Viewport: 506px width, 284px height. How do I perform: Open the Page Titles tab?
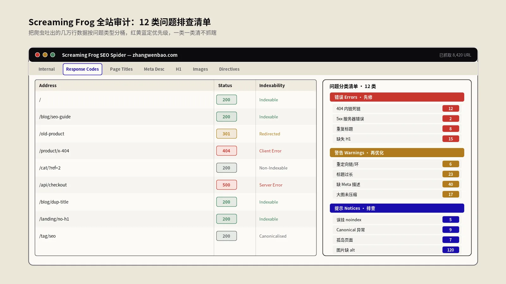point(121,69)
